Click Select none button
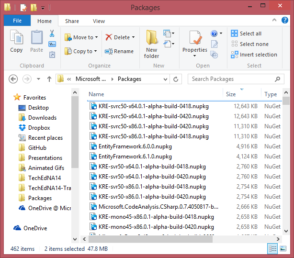This screenshot has width=294, height=258. click(x=250, y=44)
